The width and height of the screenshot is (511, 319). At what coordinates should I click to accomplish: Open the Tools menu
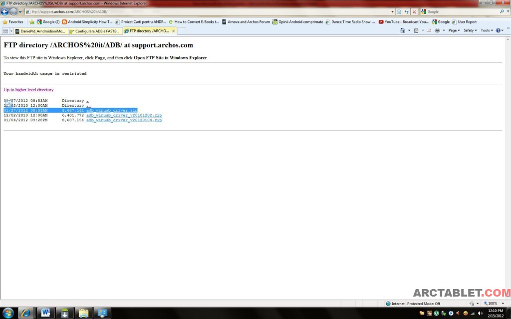487,30
